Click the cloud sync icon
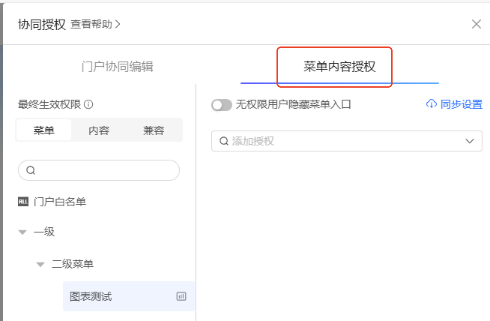 point(431,104)
